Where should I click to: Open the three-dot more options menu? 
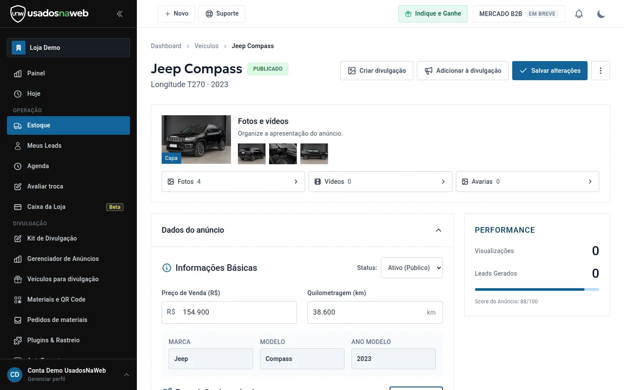(601, 71)
